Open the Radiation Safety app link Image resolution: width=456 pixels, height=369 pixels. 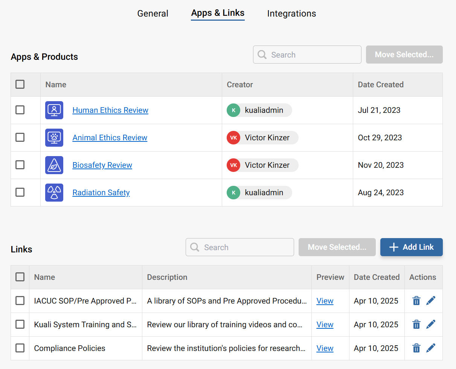click(101, 192)
